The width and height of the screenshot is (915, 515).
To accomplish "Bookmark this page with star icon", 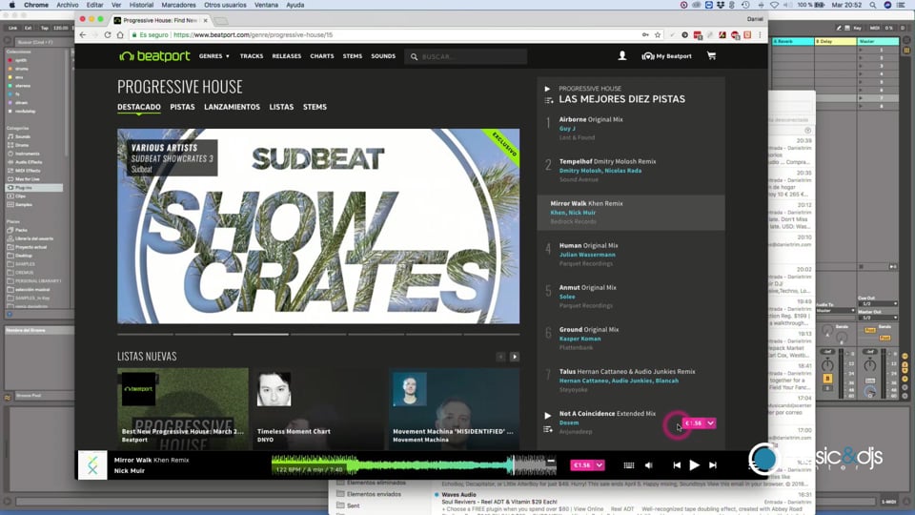I will pyautogui.click(x=658, y=35).
